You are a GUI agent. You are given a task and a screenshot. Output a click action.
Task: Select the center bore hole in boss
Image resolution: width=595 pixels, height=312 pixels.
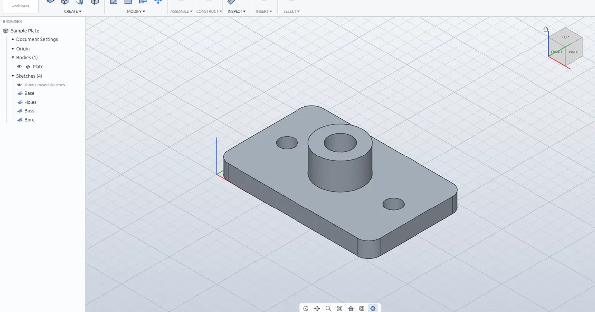click(340, 143)
